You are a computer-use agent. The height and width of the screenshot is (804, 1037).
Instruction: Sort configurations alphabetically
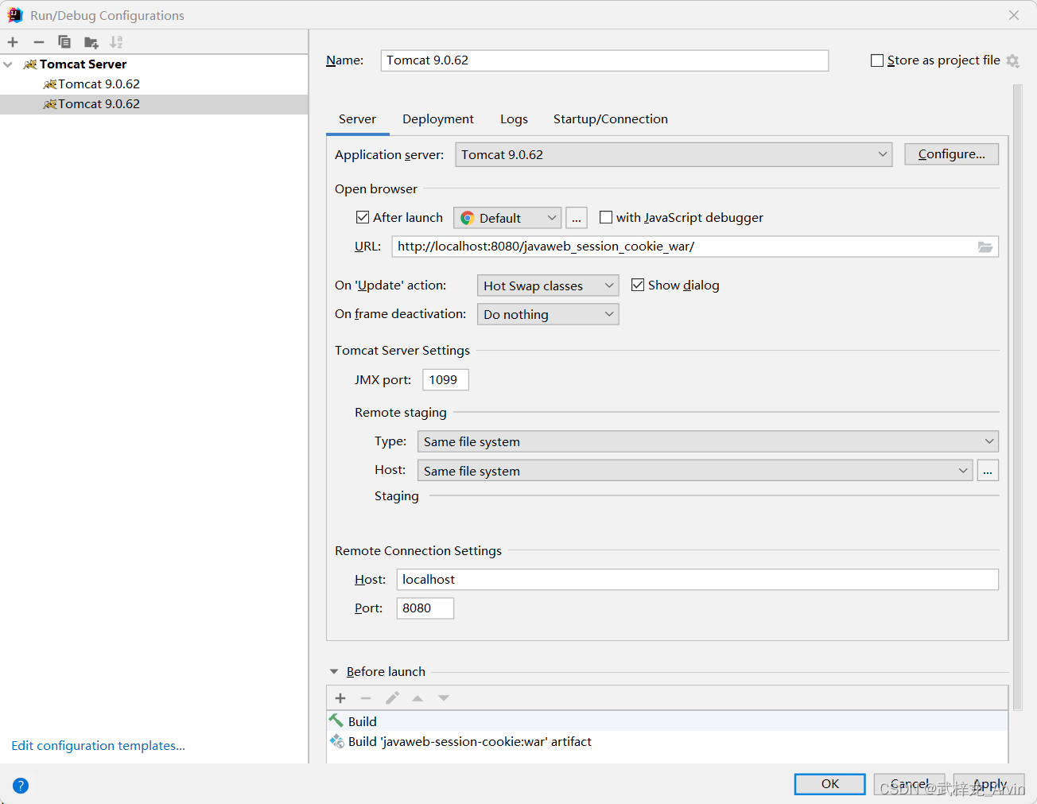click(x=116, y=42)
